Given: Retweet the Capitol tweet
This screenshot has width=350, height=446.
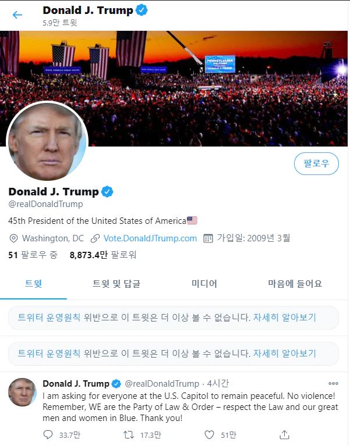Looking at the screenshot, I should 129,434.
